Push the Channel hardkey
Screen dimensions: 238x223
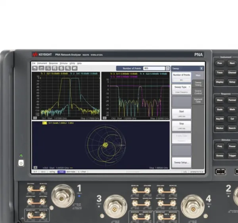(232, 73)
